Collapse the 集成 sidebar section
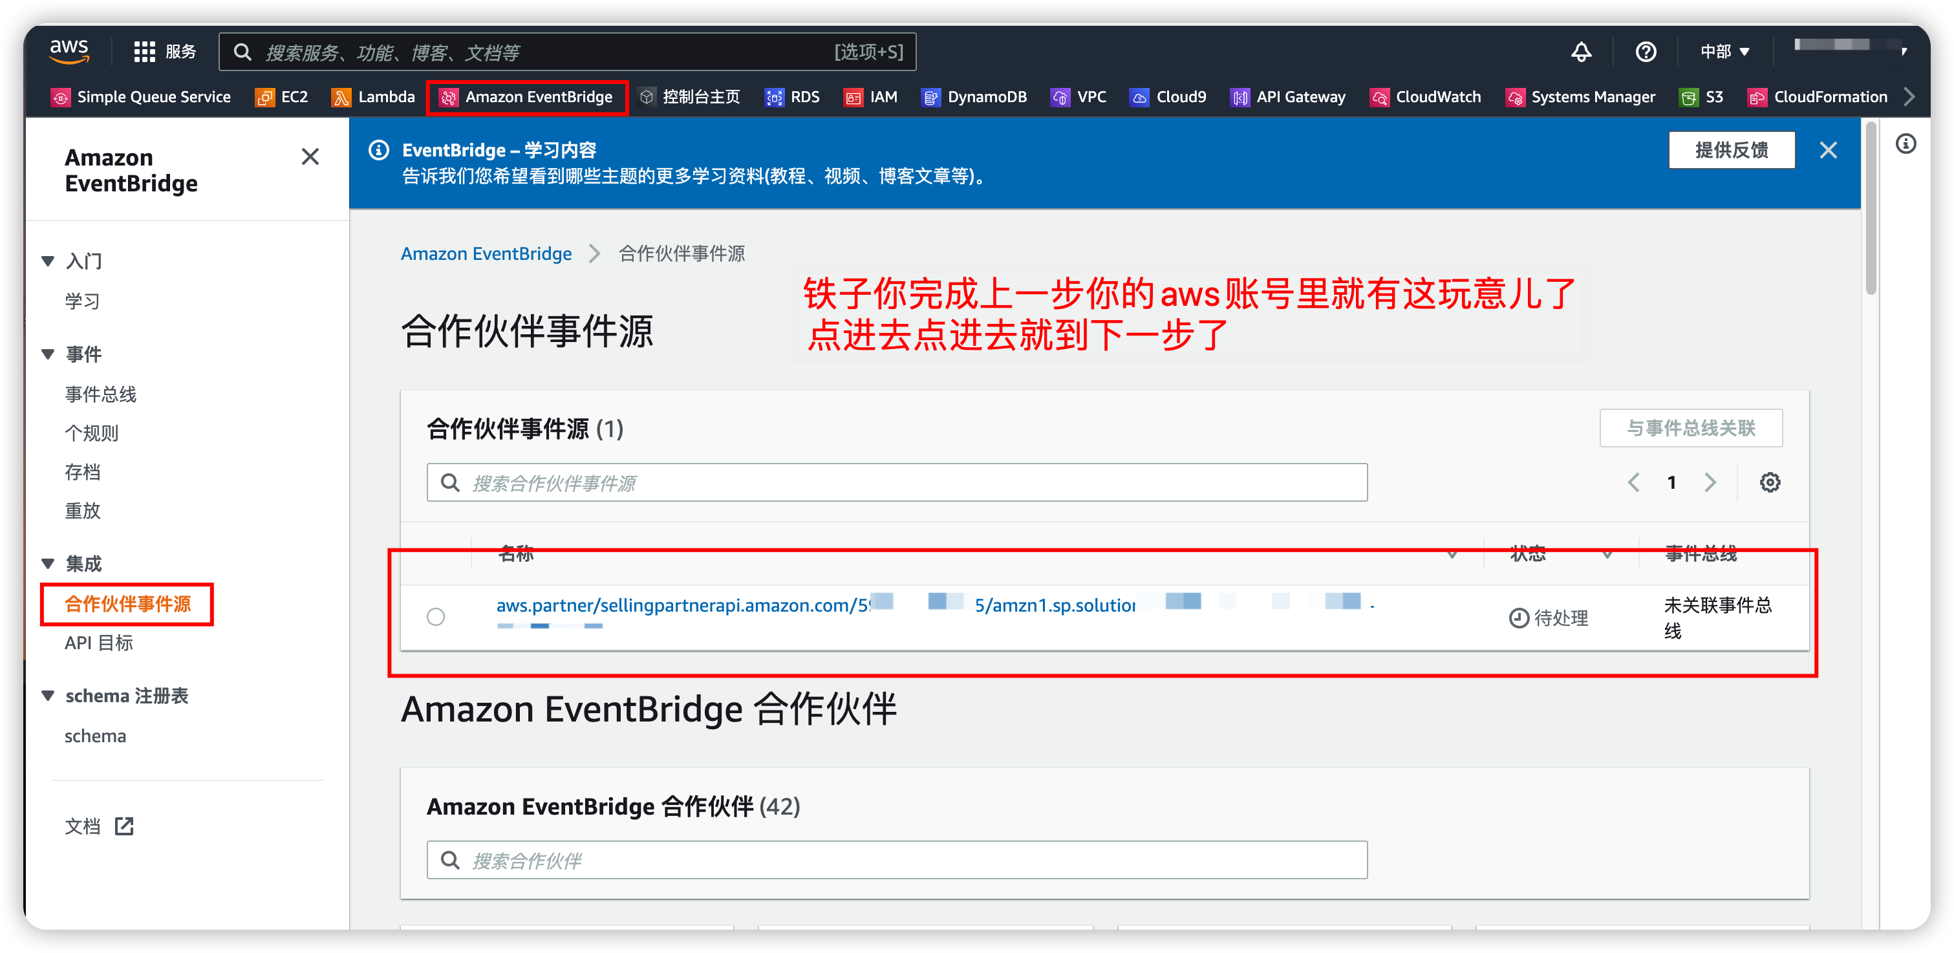 48,564
